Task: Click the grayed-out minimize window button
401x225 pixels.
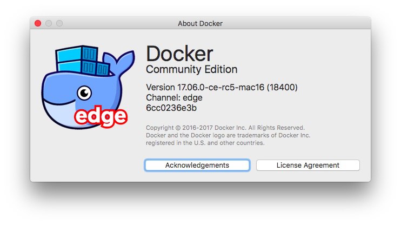Action: tap(49, 23)
